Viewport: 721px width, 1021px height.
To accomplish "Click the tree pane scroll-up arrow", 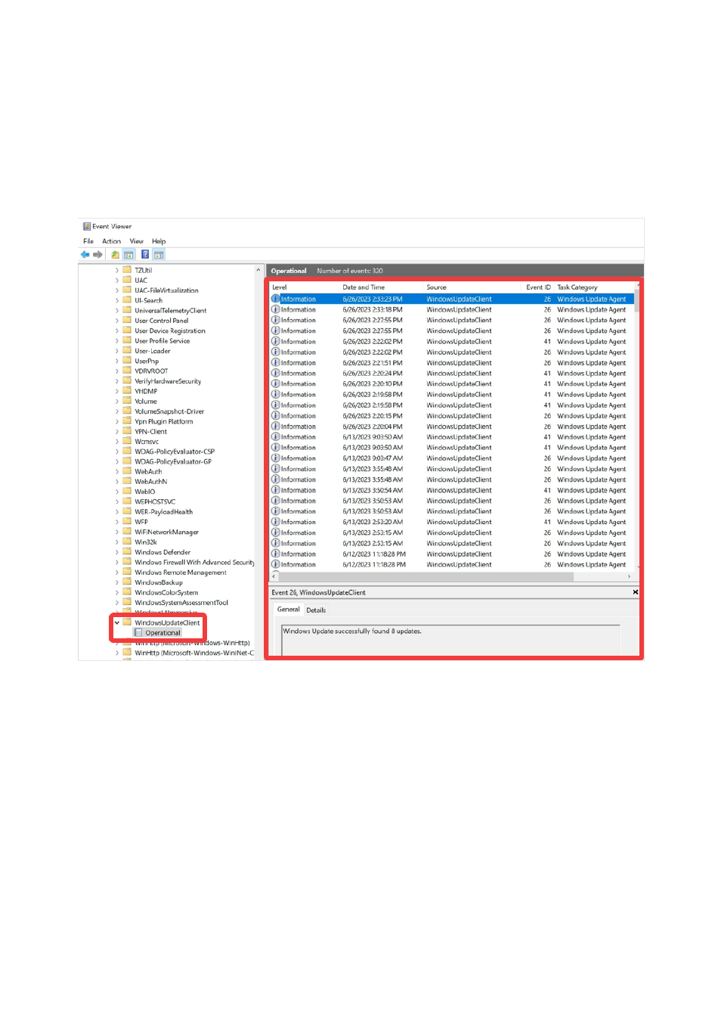I will 258,270.
